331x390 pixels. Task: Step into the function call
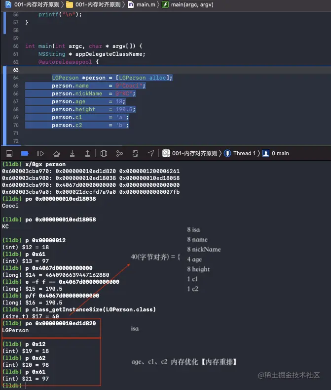point(72,153)
